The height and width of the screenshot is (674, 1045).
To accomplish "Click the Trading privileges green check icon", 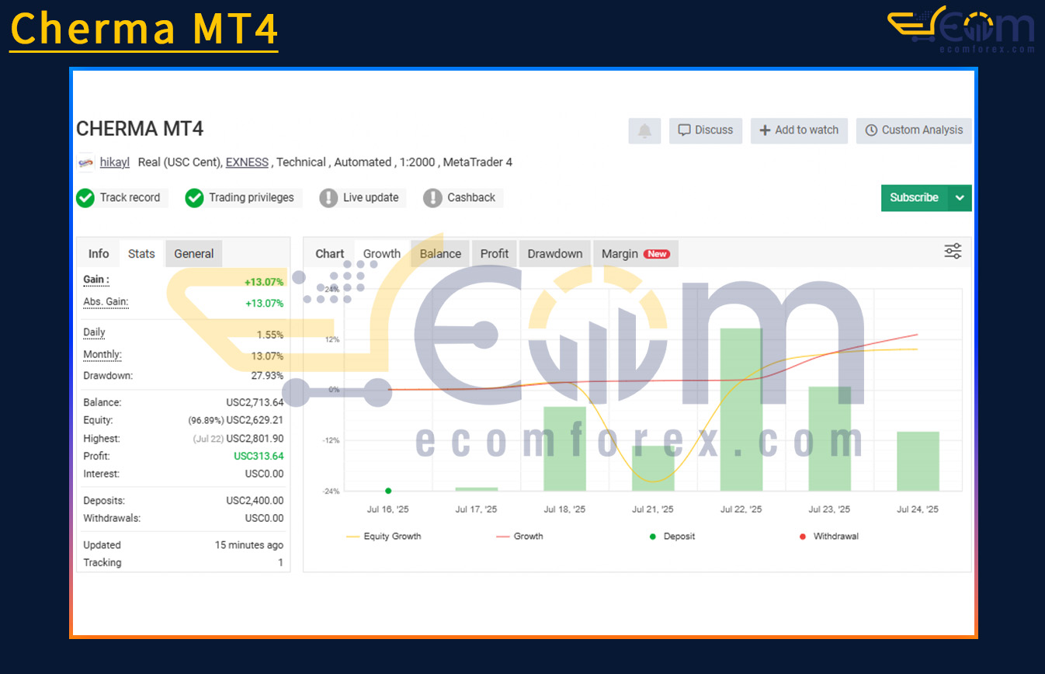I will pyautogui.click(x=194, y=198).
